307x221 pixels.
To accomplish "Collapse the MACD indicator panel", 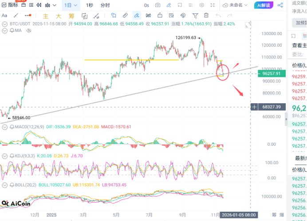I will pyautogui.click(x=5, y=127).
